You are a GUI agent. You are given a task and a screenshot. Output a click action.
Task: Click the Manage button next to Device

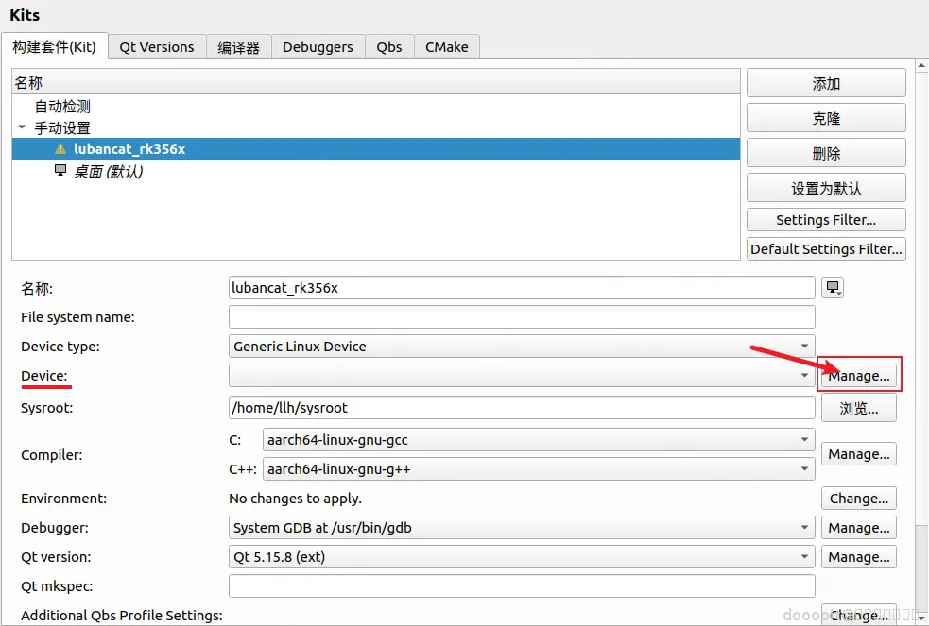pyautogui.click(x=858, y=376)
